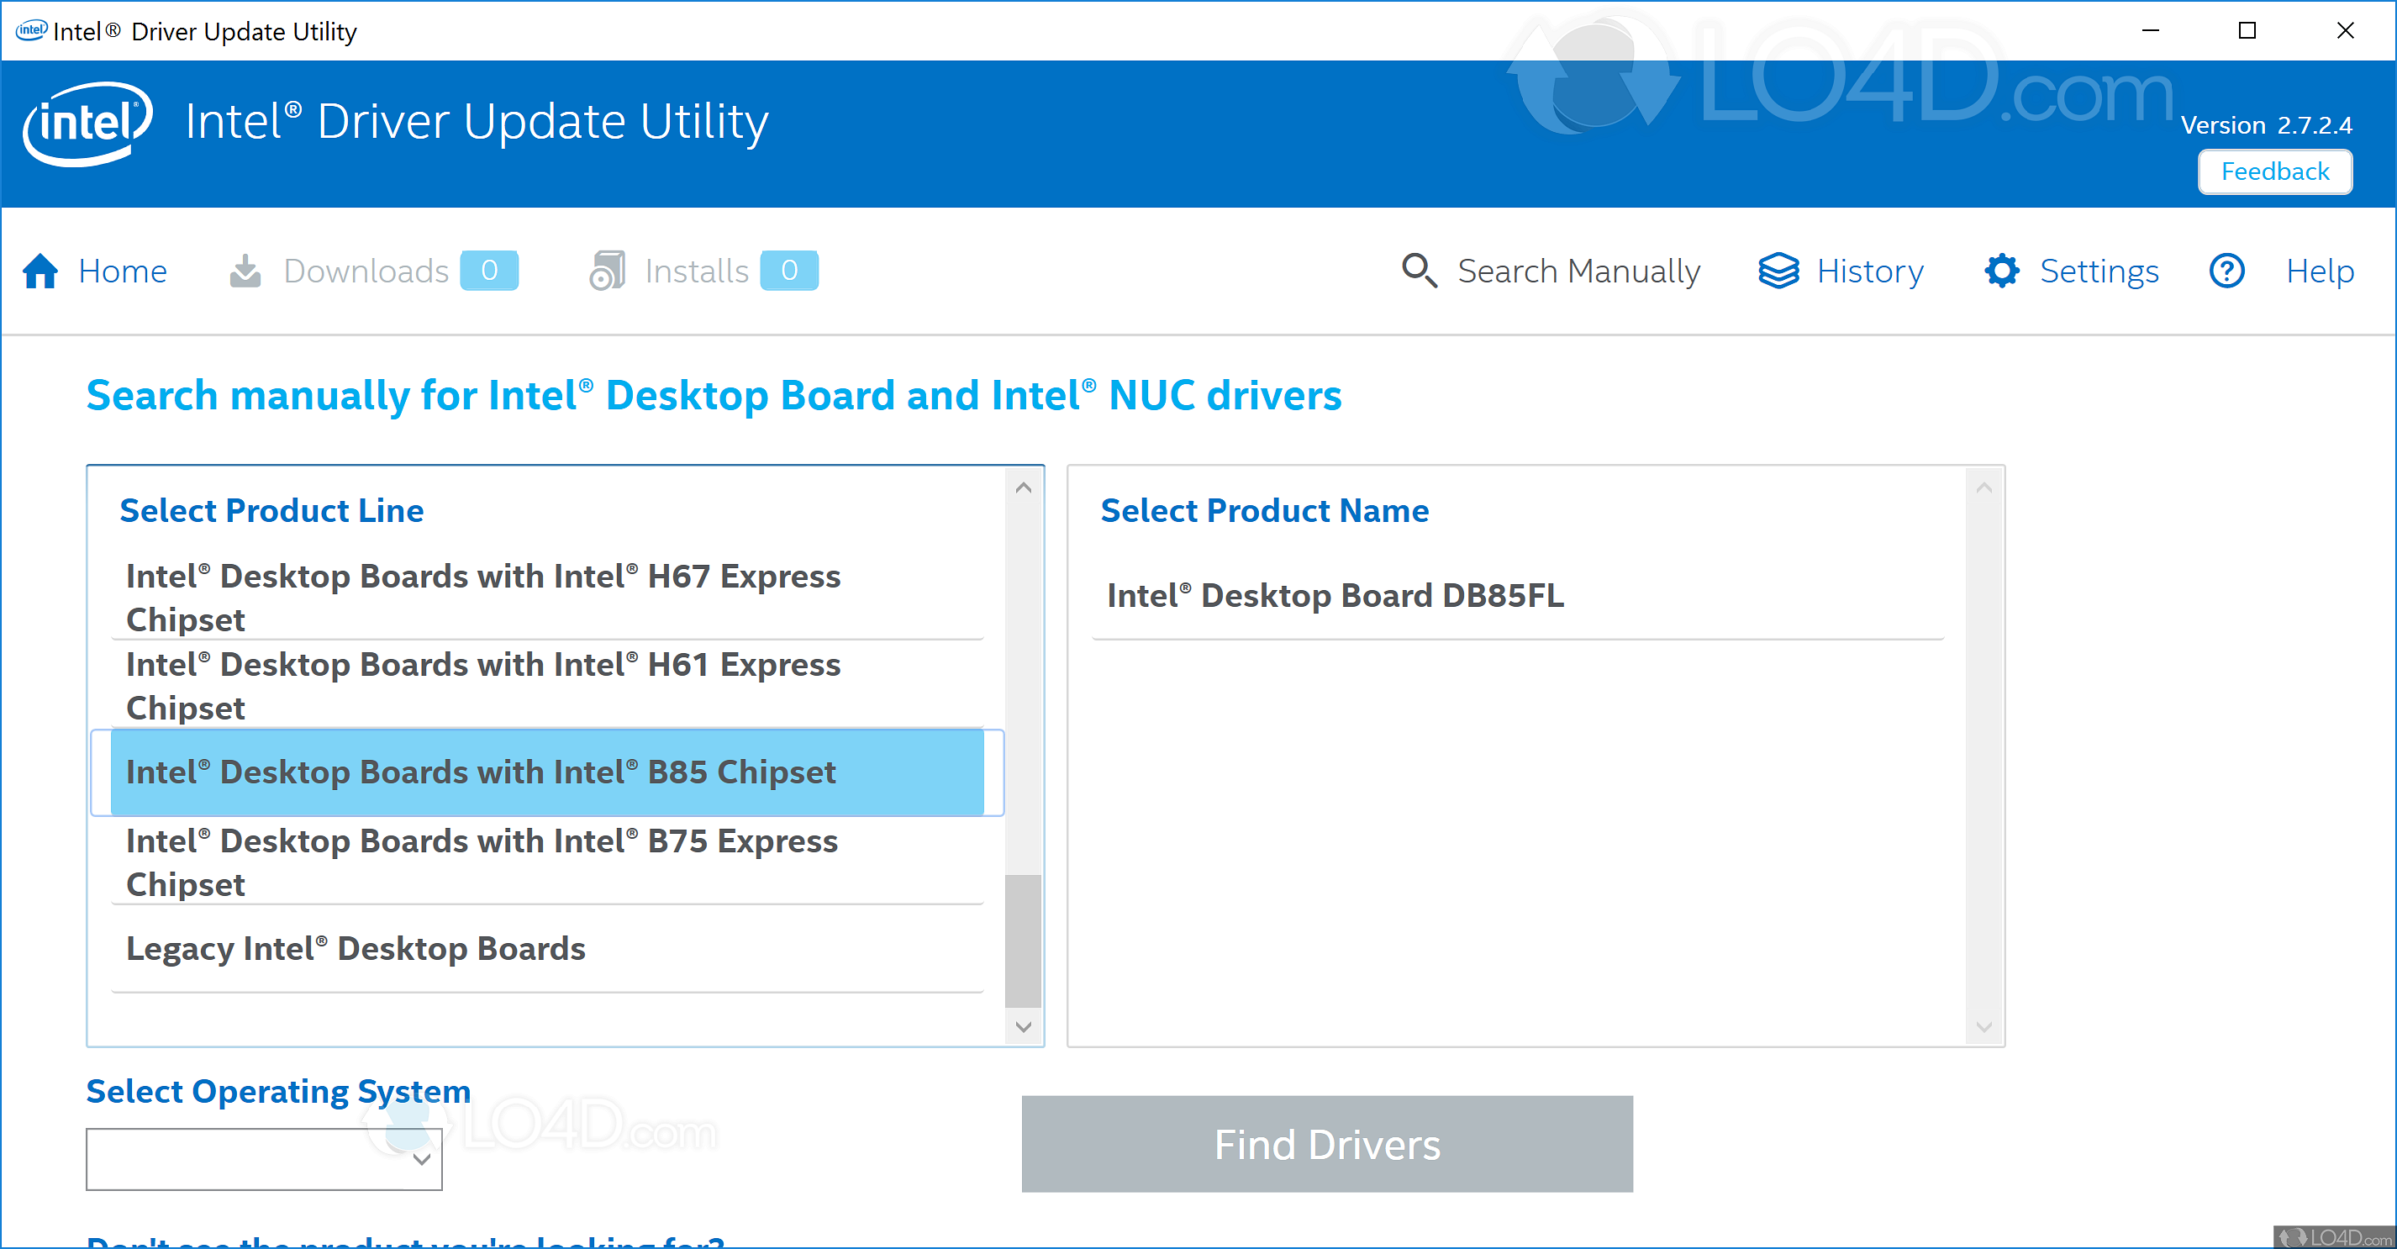Click the Home house icon

[x=40, y=271]
